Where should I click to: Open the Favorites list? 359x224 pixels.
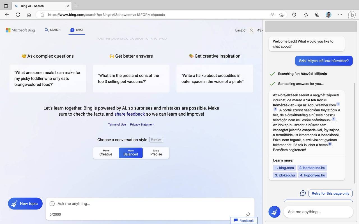tap(306, 15)
